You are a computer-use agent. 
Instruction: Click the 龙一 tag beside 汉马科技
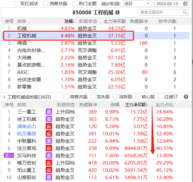pyautogui.click(x=9, y=156)
